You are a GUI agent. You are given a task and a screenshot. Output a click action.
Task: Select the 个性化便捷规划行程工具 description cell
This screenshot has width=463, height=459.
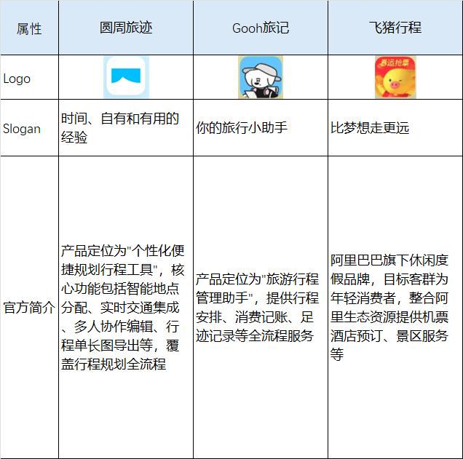tap(126, 308)
